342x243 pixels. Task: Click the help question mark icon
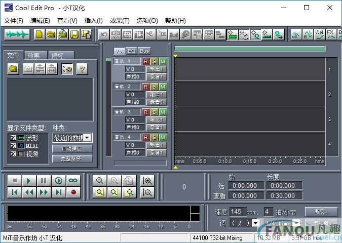[x=82, y=69]
